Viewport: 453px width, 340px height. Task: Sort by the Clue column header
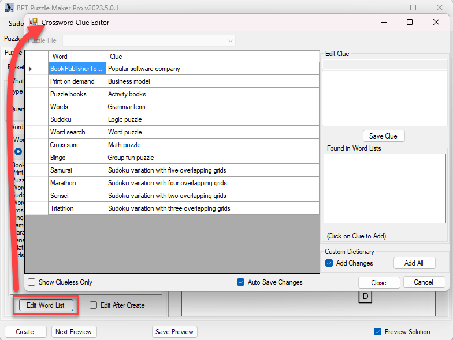tap(213, 57)
